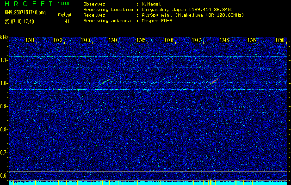Screen dimensions: 291x185
Task: Click the 0.7 frequency axis label
Action: (3, 153)
